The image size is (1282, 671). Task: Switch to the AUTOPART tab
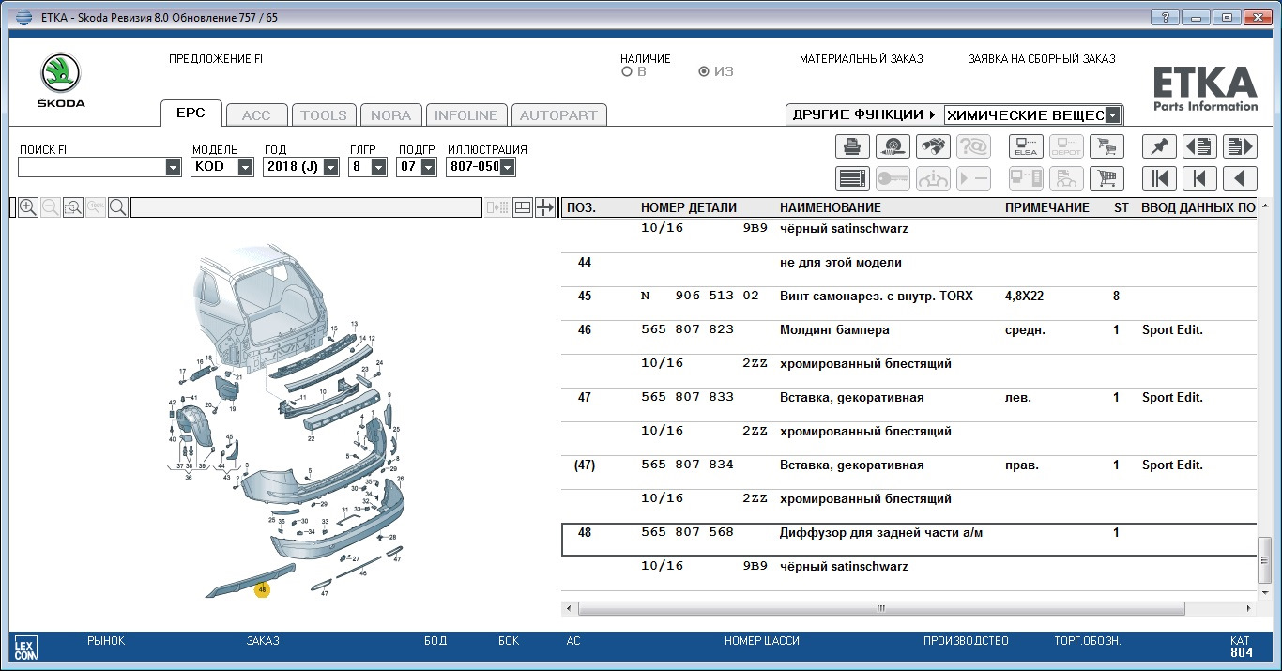point(558,115)
